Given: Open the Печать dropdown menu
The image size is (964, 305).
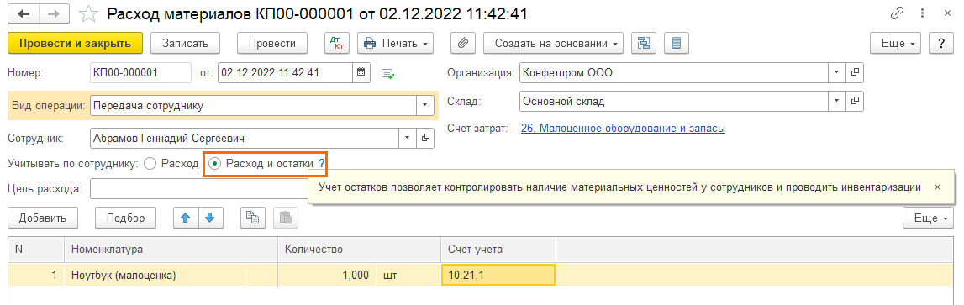Looking at the screenshot, I should pos(395,43).
